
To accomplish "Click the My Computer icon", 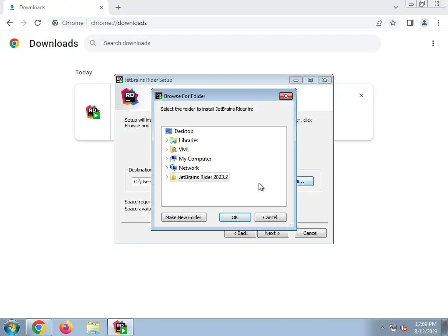I will (x=173, y=158).
